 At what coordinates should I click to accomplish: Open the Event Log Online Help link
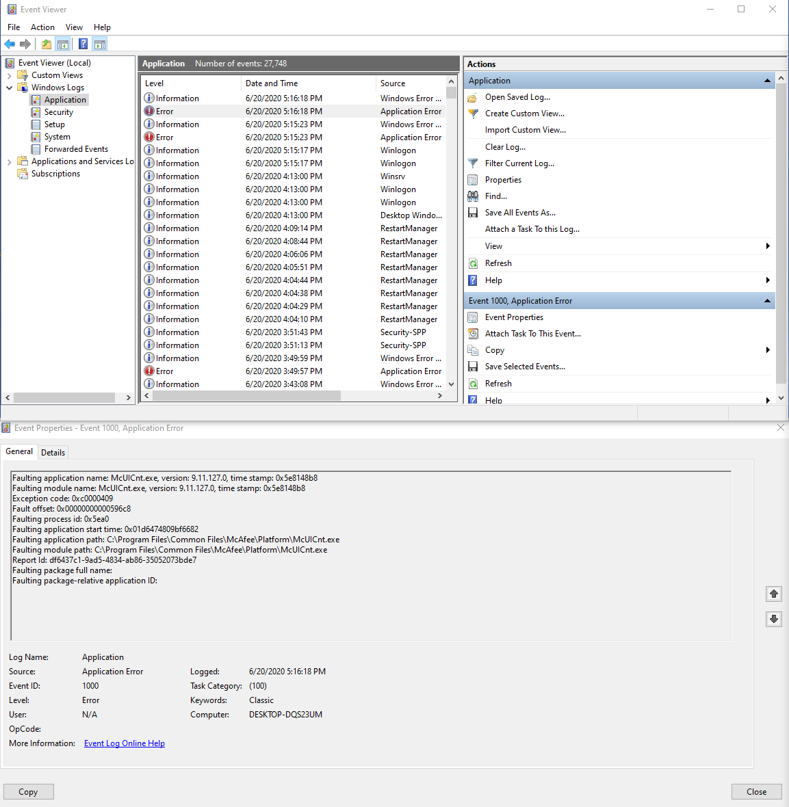125,743
